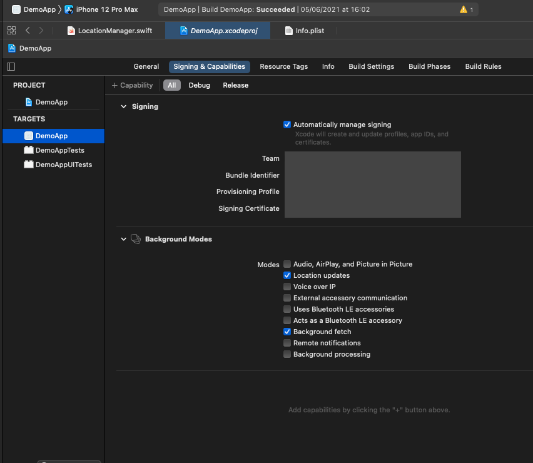Select DemoAppUITests target in list
This screenshot has height=463, width=533.
[63, 165]
